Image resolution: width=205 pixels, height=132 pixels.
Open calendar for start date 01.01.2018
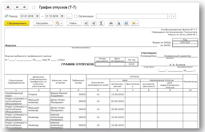coord(37,16)
